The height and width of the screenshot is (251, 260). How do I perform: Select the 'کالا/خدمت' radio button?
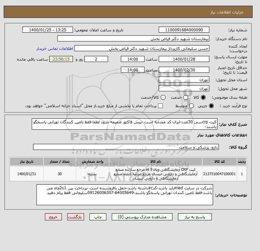163,97
